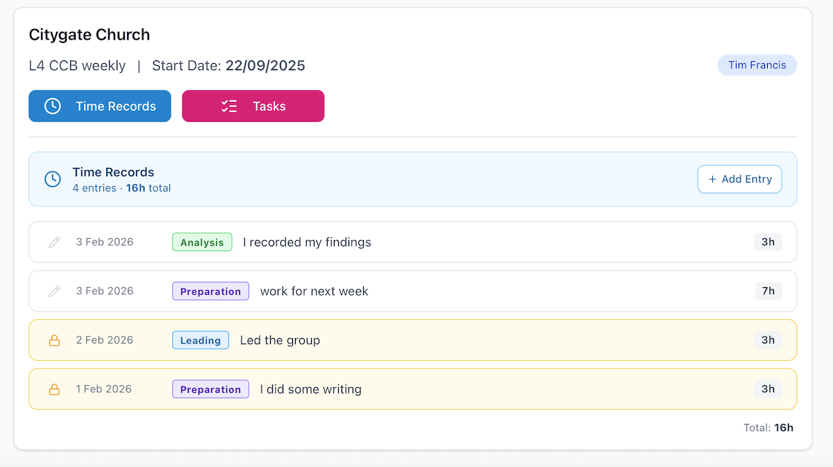Click the Tim Francis name badge
Image resolution: width=833 pixels, height=467 pixels.
click(x=757, y=65)
